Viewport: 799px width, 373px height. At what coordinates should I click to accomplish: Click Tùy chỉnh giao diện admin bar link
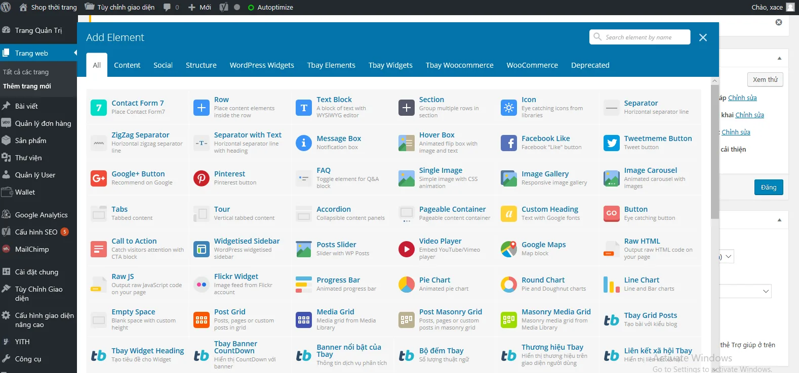point(119,7)
